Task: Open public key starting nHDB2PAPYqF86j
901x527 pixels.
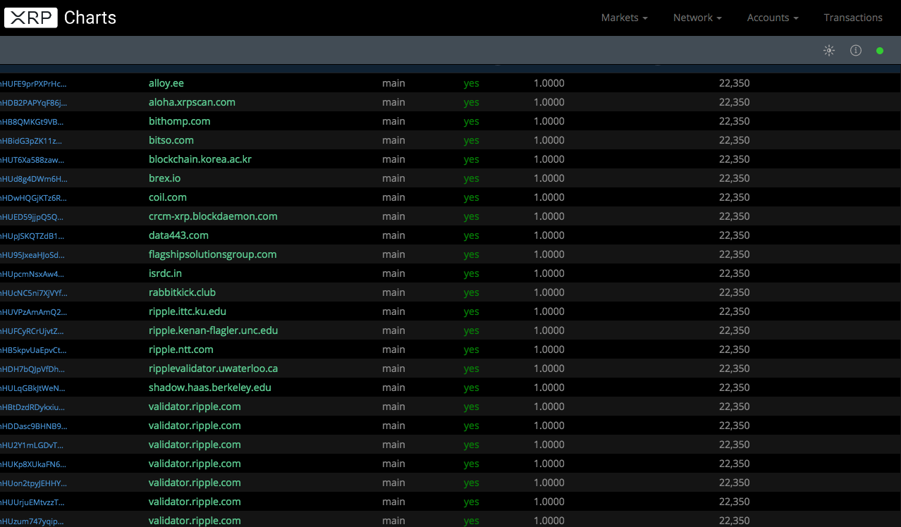Action: tap(33, 103)
